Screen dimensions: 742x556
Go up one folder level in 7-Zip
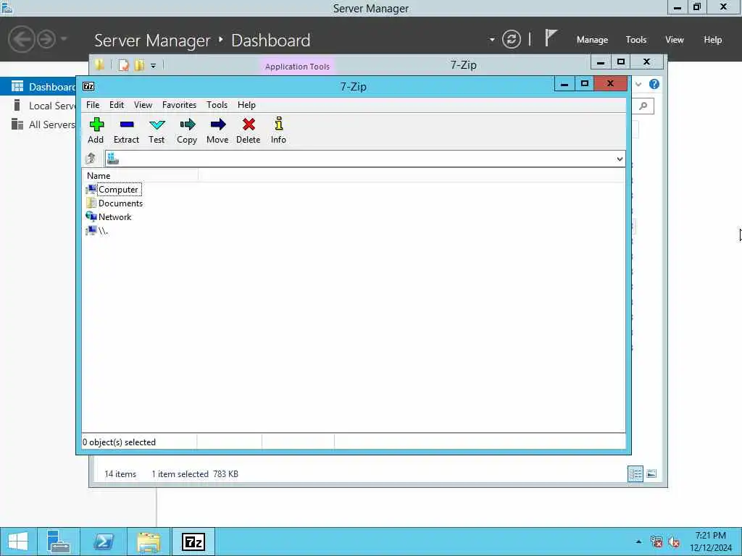click(91, 159)
